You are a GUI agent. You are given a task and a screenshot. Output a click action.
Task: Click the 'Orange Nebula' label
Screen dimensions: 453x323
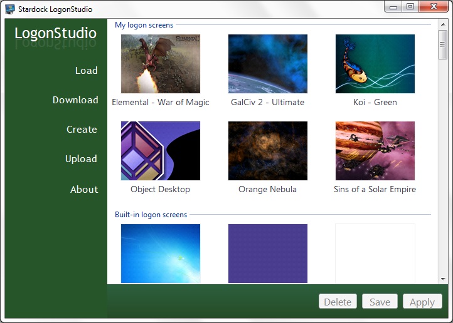tap(267, 189)
